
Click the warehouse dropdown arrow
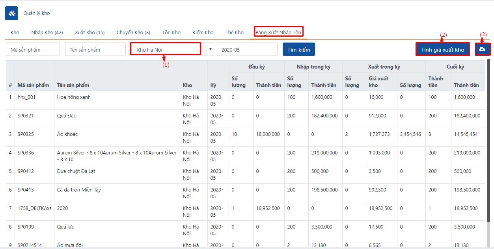[x=211, y=50]
